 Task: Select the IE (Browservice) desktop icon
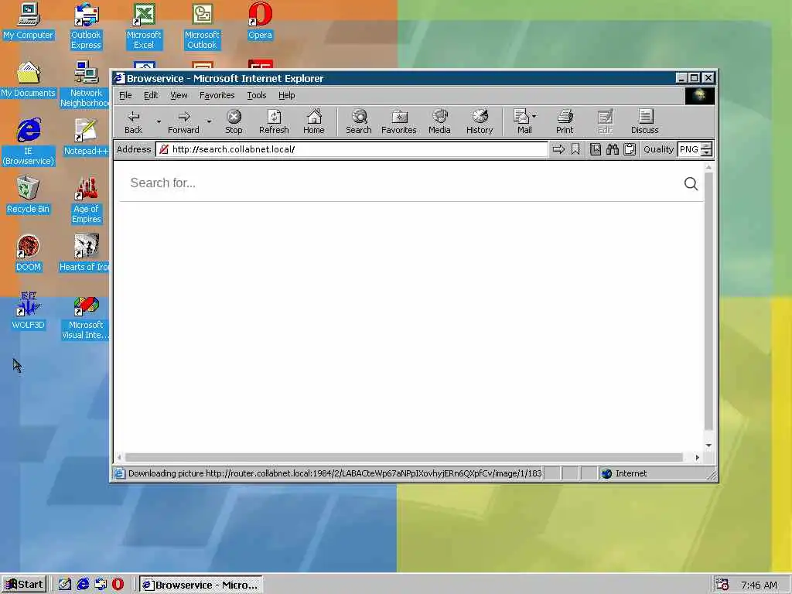click(x=29, y=142)
